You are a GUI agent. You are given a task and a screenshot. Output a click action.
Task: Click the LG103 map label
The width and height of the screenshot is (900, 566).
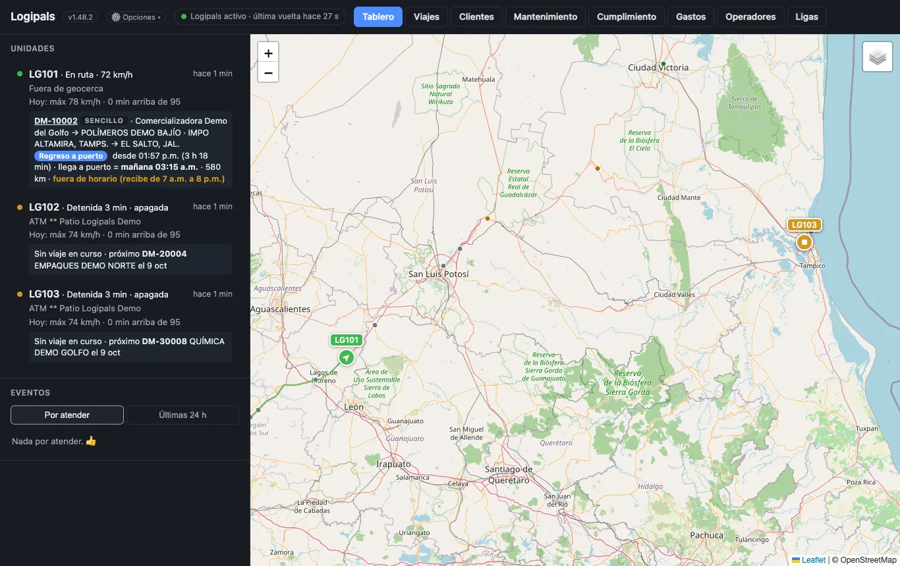click(804, 225)
